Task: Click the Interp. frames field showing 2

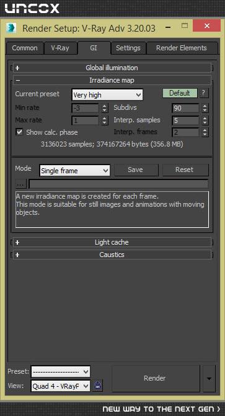Action: point(185,132)
